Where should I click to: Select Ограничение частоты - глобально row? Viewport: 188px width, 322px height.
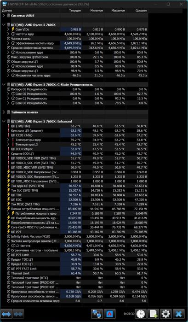point(74,250)
